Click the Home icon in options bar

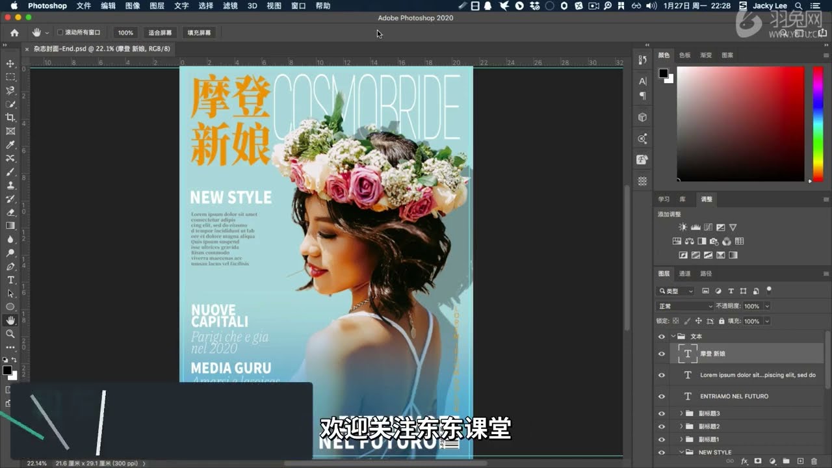point(14,32)
